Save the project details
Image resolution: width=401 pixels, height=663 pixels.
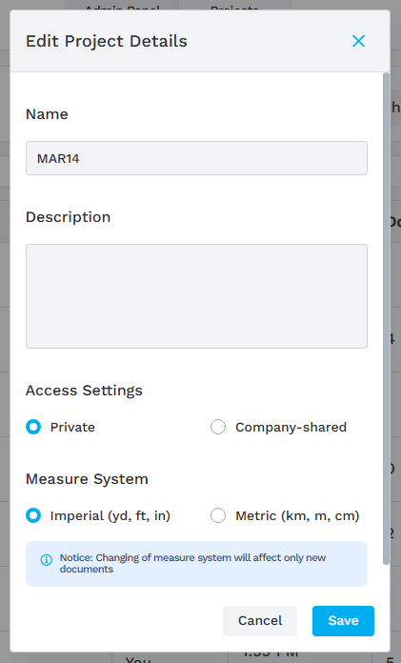[x=343, y=621]
